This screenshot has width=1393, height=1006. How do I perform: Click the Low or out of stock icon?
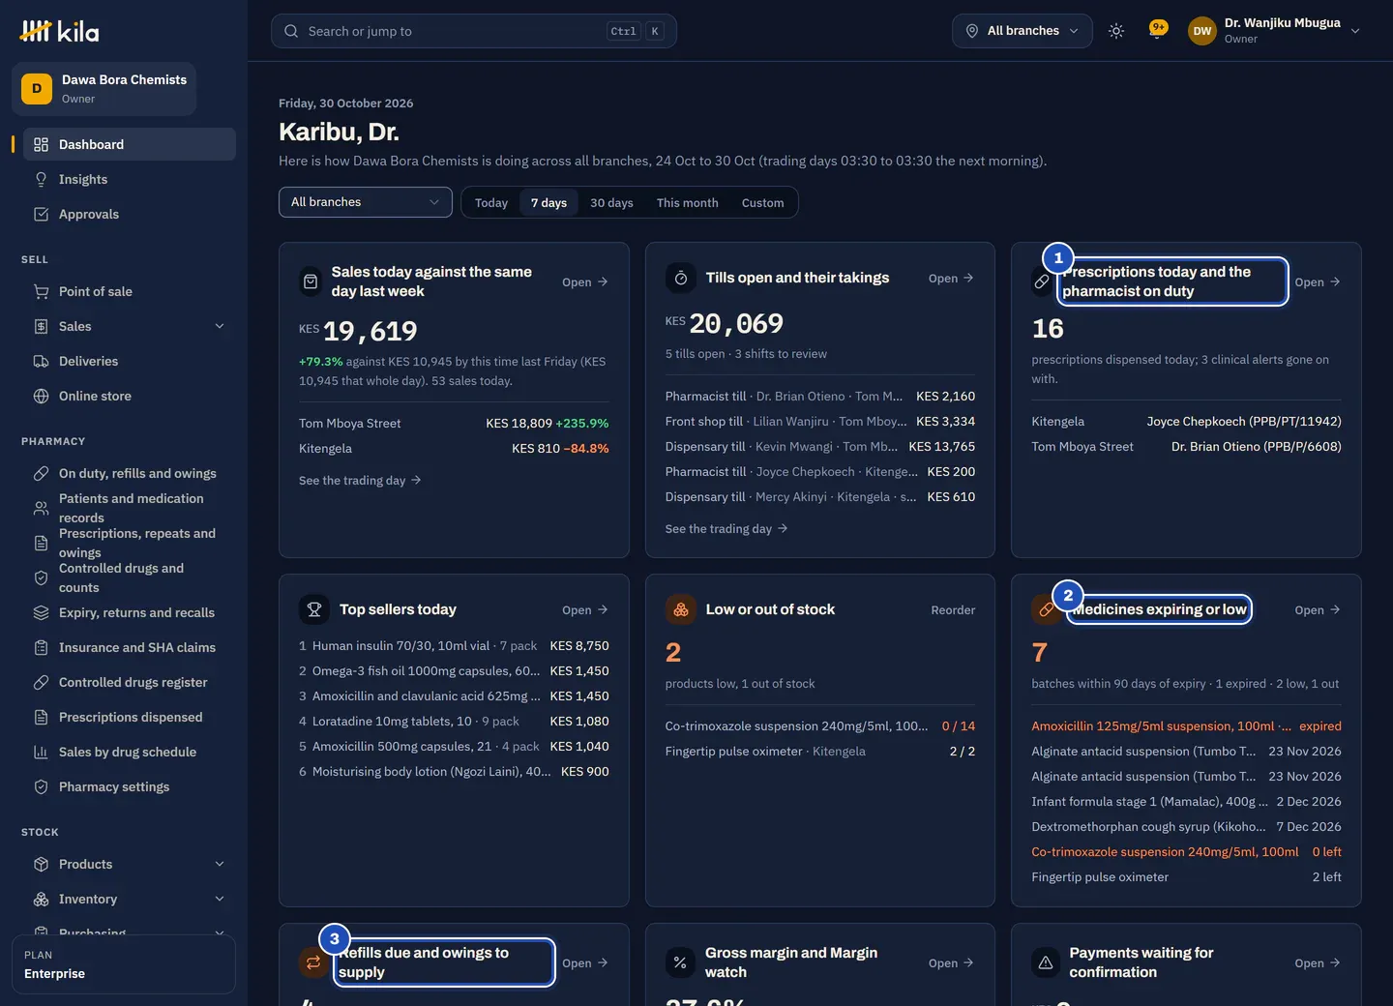click(681, 609)
